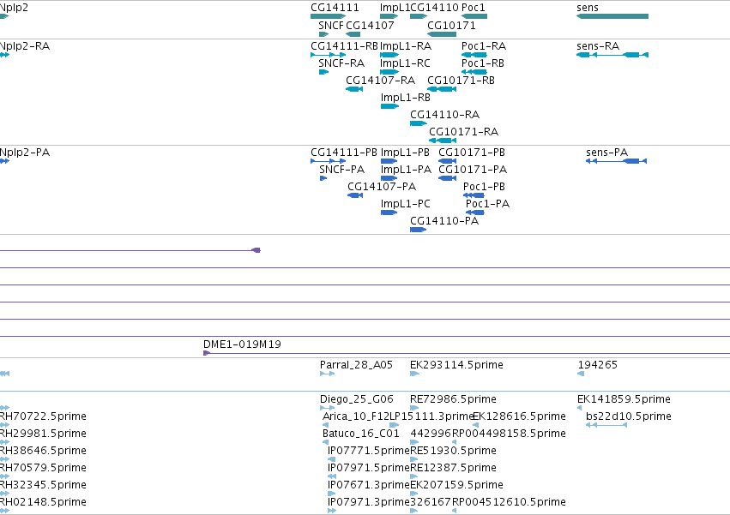The image size is (730, 515).
Task: Click the ImpL1 gene feature
Action: [x=389, y=16]
